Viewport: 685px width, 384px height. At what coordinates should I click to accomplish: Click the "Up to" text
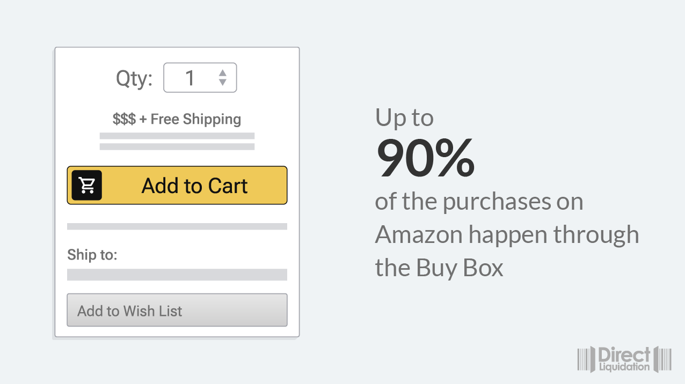point(404,118)
